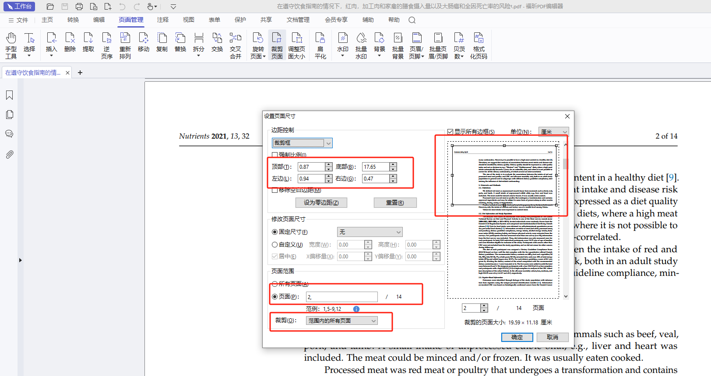Expand the left navigation panel arrow
Image resolution: width=711 pixels, height=376 pixels.
tap(20, 260)
